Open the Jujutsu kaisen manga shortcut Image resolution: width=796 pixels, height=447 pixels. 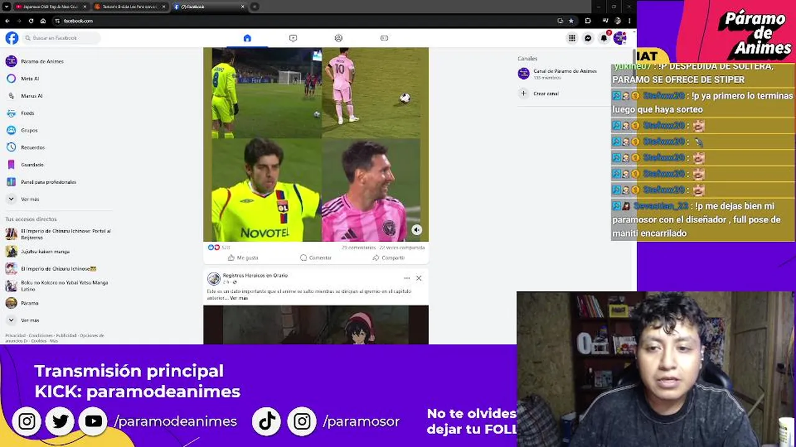(x=38, y=251)
